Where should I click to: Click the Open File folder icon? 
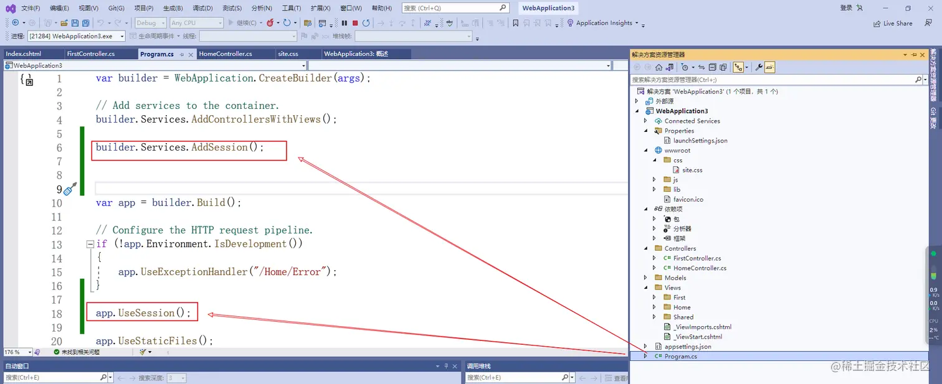[x=64, y=23]
